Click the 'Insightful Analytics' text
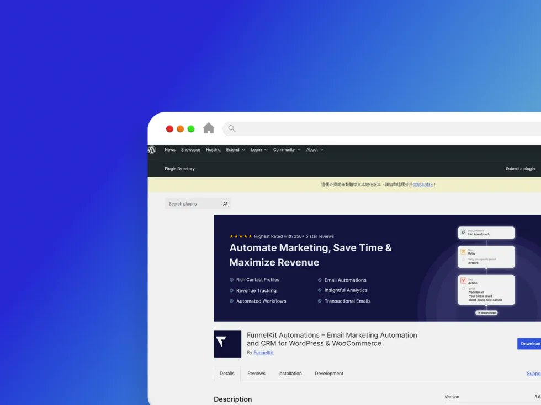541x405 pixels. coord(346,290)
